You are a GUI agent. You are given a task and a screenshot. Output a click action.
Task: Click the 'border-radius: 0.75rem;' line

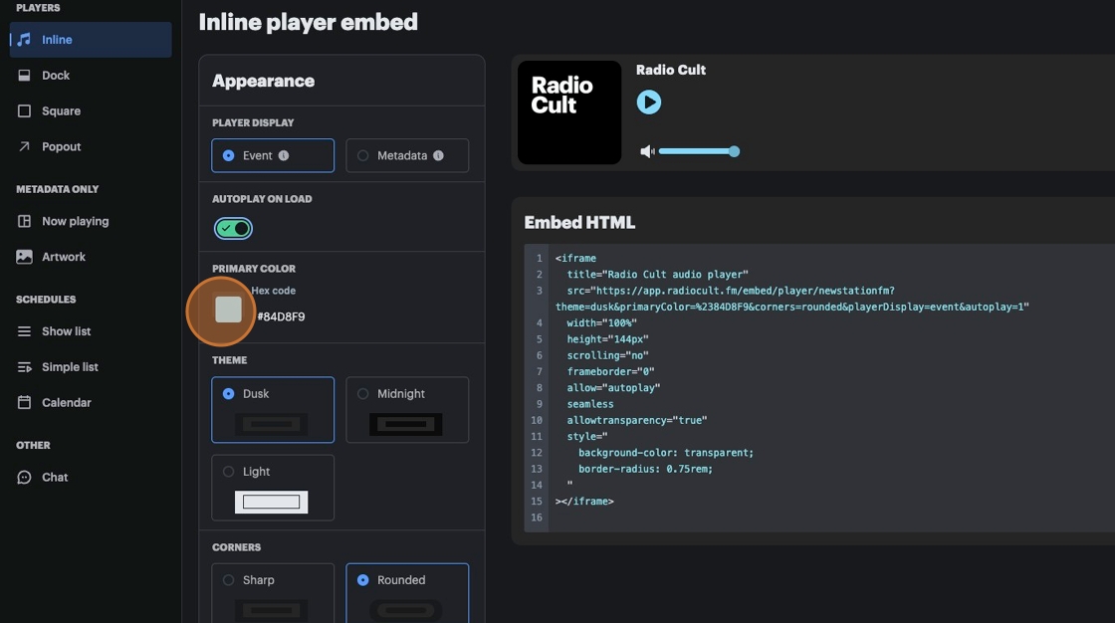tap(645, 469)
